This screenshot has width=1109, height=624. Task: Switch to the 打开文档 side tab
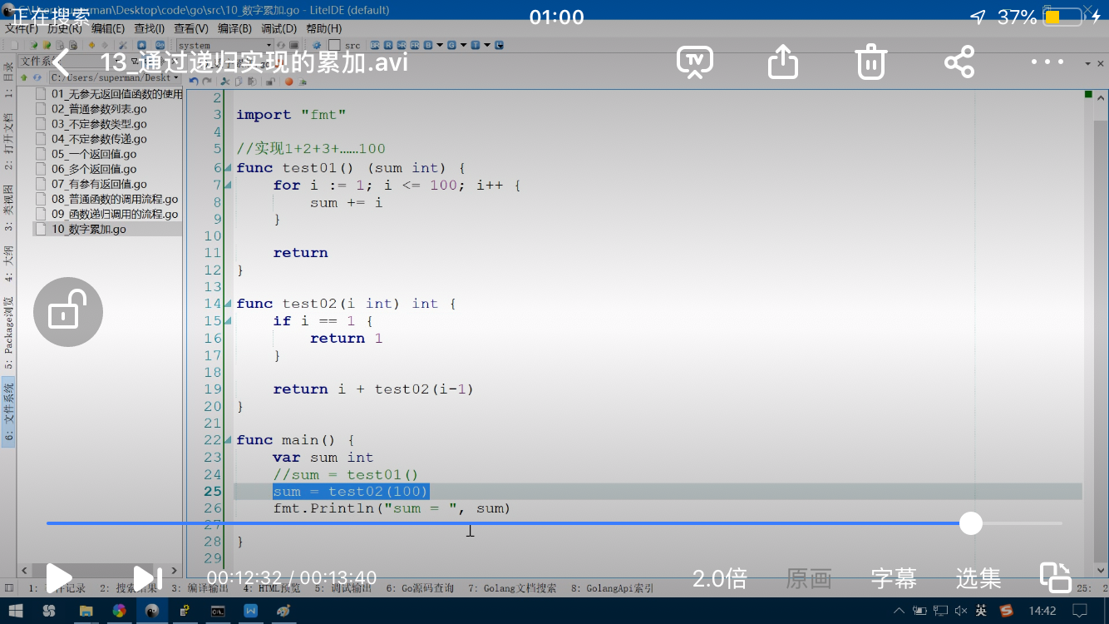[8, 142]
